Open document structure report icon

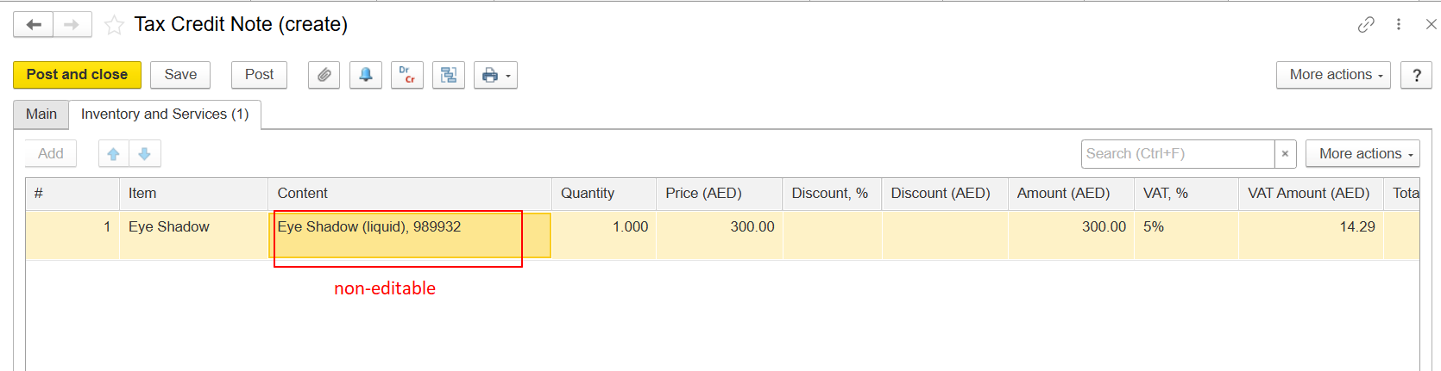click(449, 75)
